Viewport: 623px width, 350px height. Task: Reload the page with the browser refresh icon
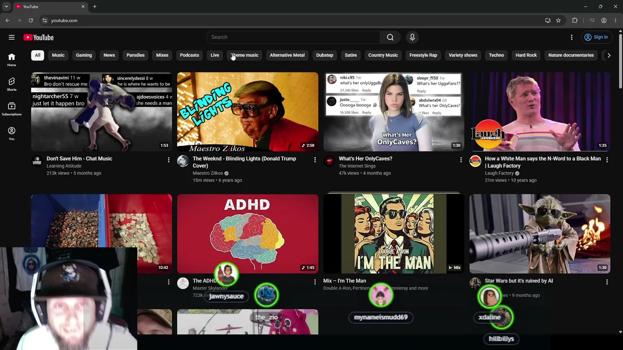(x=31, y=20)
